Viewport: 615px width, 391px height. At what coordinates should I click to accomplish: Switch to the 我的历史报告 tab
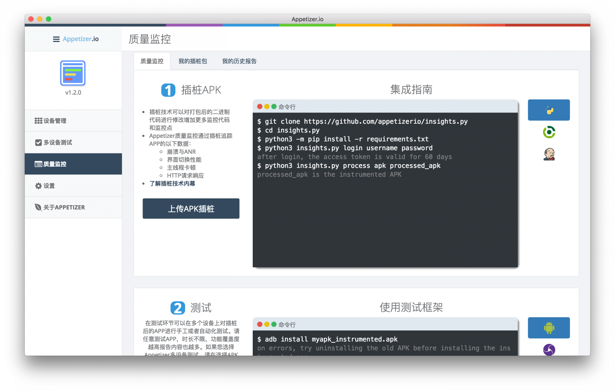(x=239, y=61)
